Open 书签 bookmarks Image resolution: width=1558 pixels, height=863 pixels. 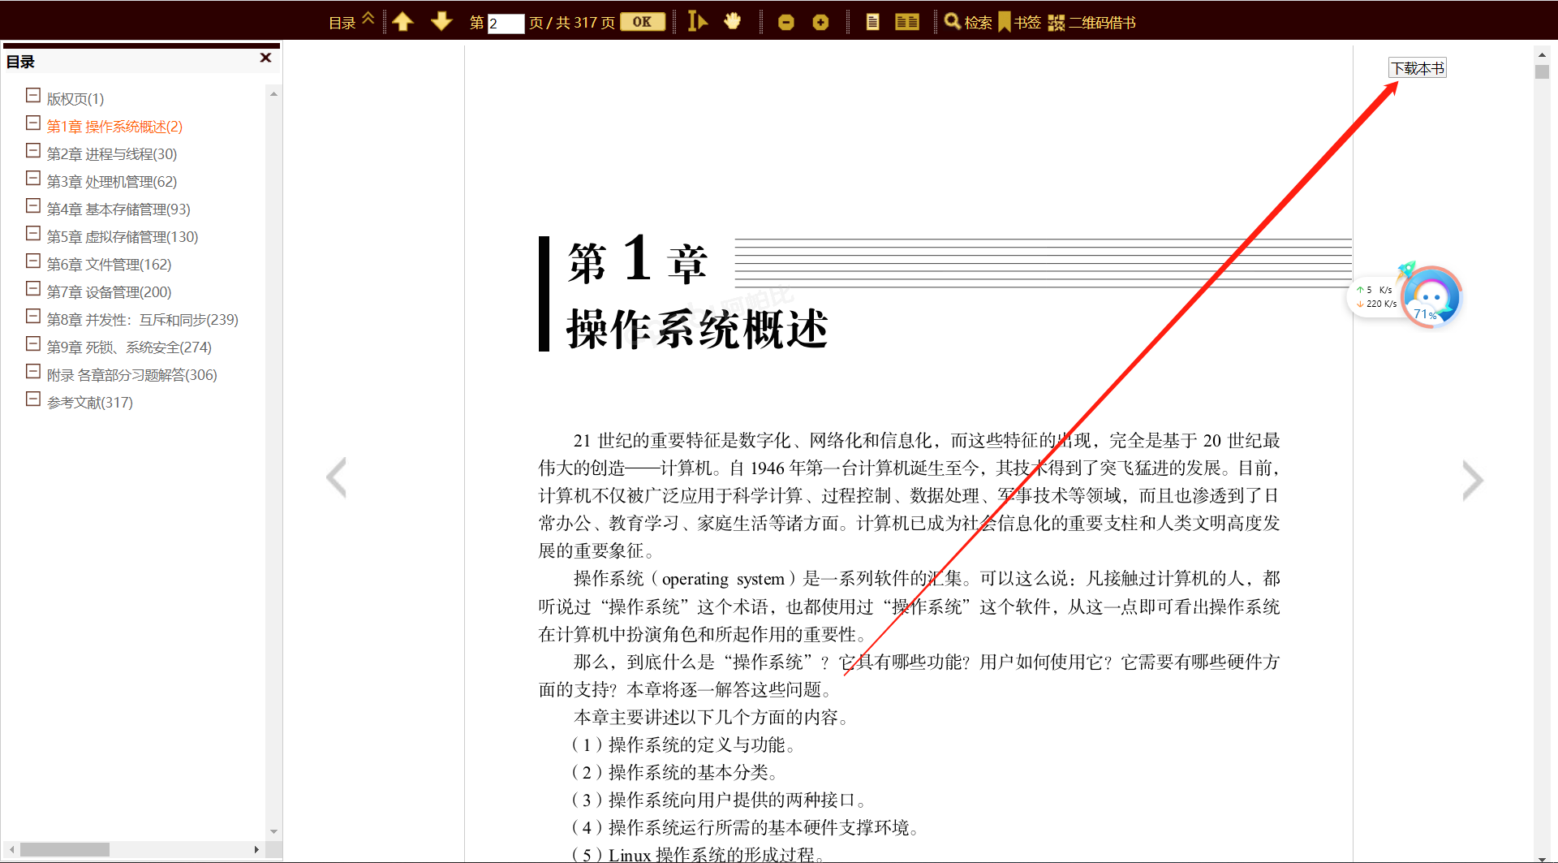pos(1019,22)
